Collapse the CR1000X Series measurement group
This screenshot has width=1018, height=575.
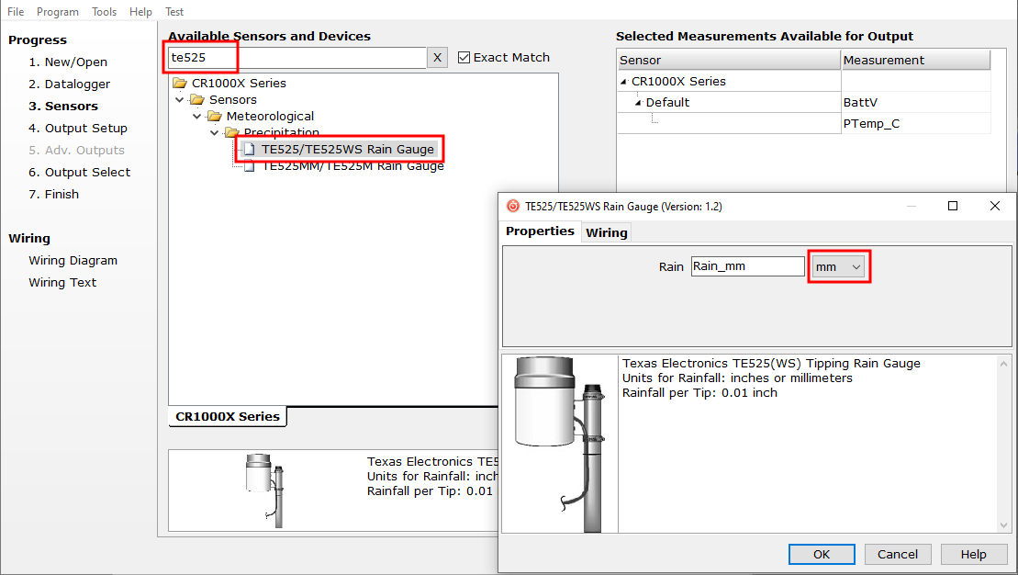(x=623, y=81)
